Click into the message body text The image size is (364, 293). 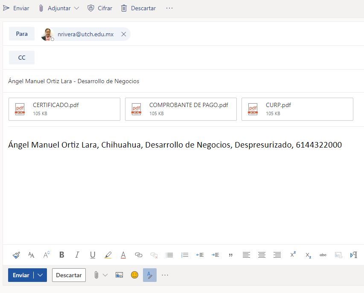tap(175, 145)
